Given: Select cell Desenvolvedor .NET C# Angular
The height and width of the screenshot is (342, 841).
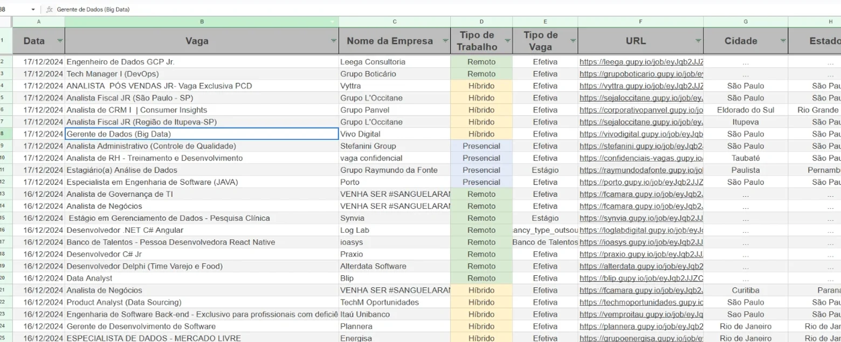Looking at the screenshot, I should coord(202,230).
